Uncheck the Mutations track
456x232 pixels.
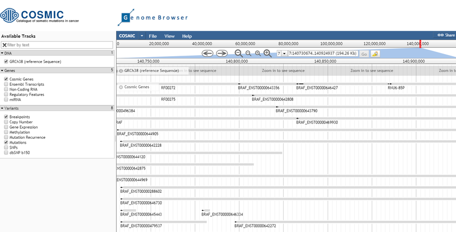coord(6,142)
